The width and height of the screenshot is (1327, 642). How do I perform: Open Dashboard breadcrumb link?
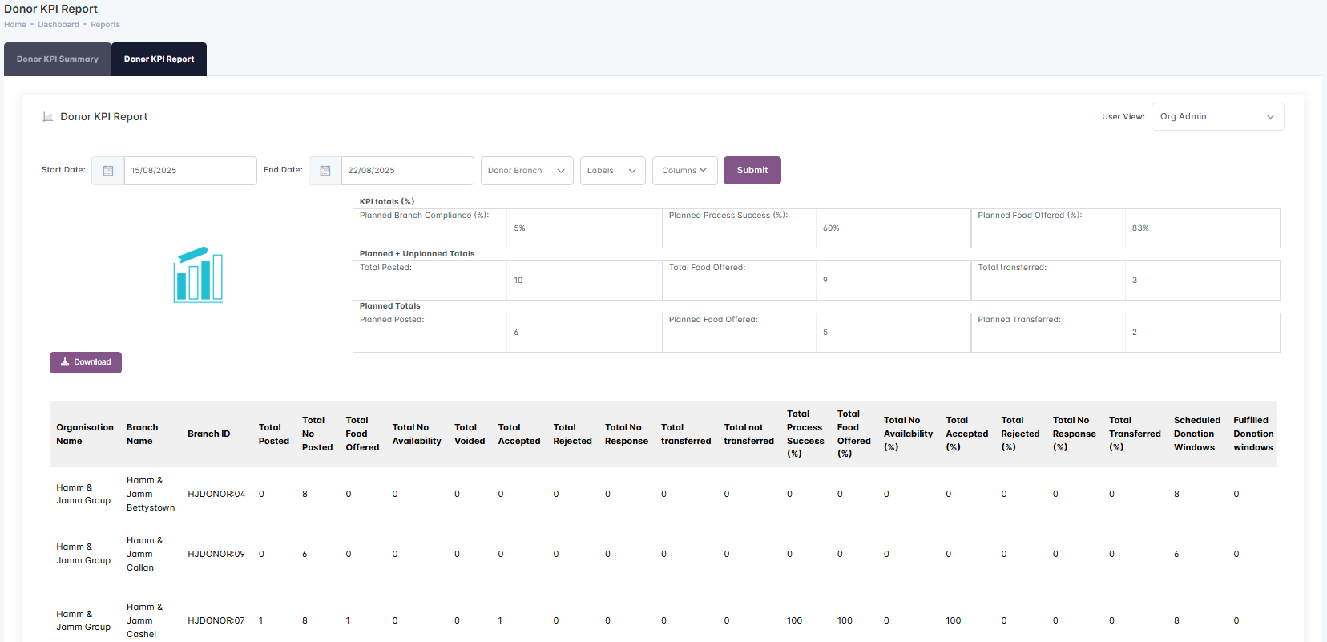58,25
